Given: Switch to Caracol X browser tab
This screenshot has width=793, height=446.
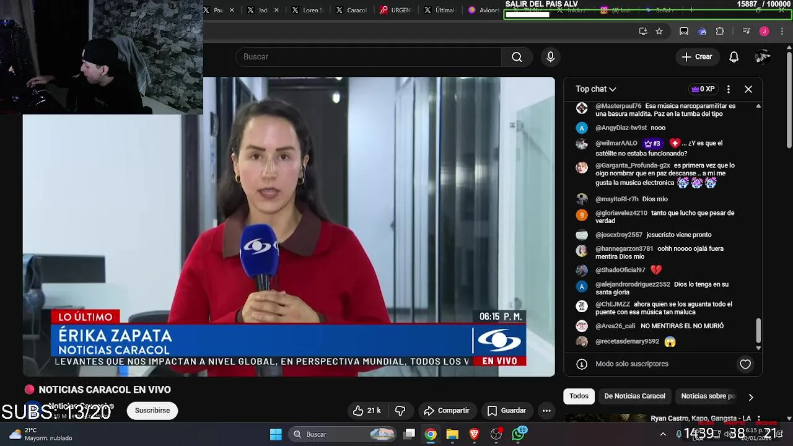Looking at the screenshot, I should pyautogui.click(x=351, y=10).
